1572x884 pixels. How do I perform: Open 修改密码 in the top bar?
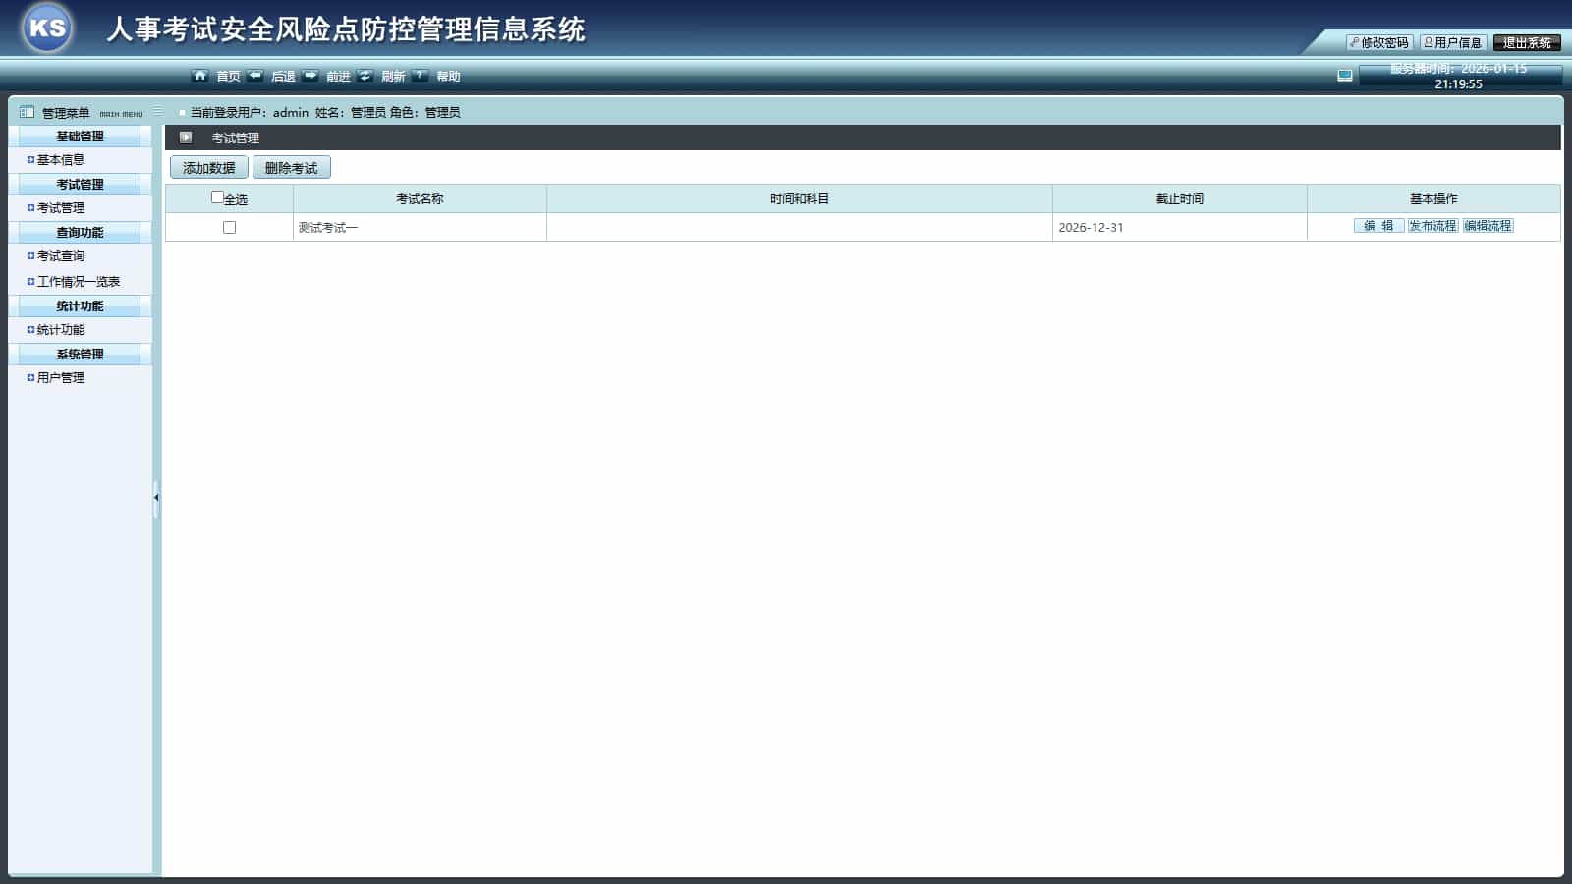pyautogui.click(x=1379, y=43)
